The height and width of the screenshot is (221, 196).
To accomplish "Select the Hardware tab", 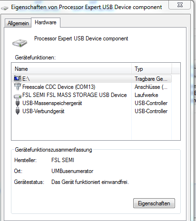I will [x=46, y=22].
